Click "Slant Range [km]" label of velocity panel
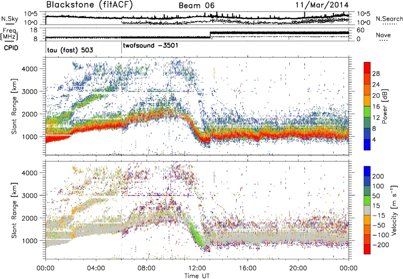Screen dimensions: 403x279 coord(14,210)
